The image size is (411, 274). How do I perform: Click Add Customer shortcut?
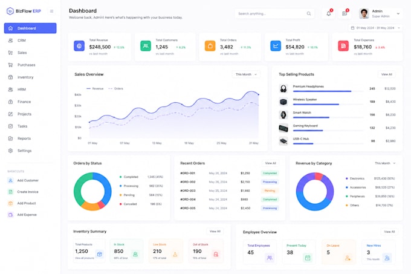point(23,180)
